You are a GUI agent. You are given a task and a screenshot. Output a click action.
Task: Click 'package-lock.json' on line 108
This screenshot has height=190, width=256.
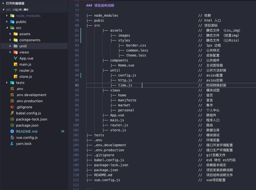[111, 165]
